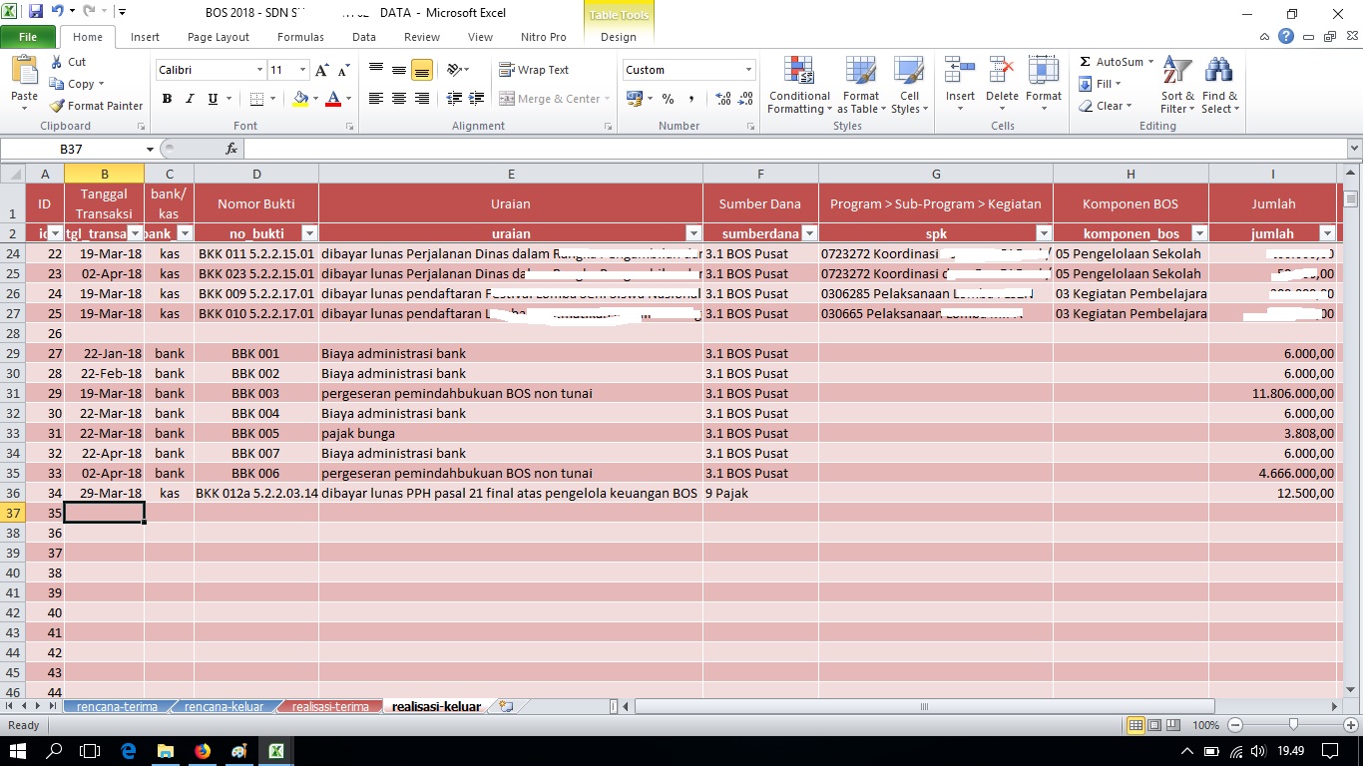The height and width of the screenshot is (766, 1363).
Task: Open the Number Format dropdown
Action: pyautogui.click(x=748, y=70)
